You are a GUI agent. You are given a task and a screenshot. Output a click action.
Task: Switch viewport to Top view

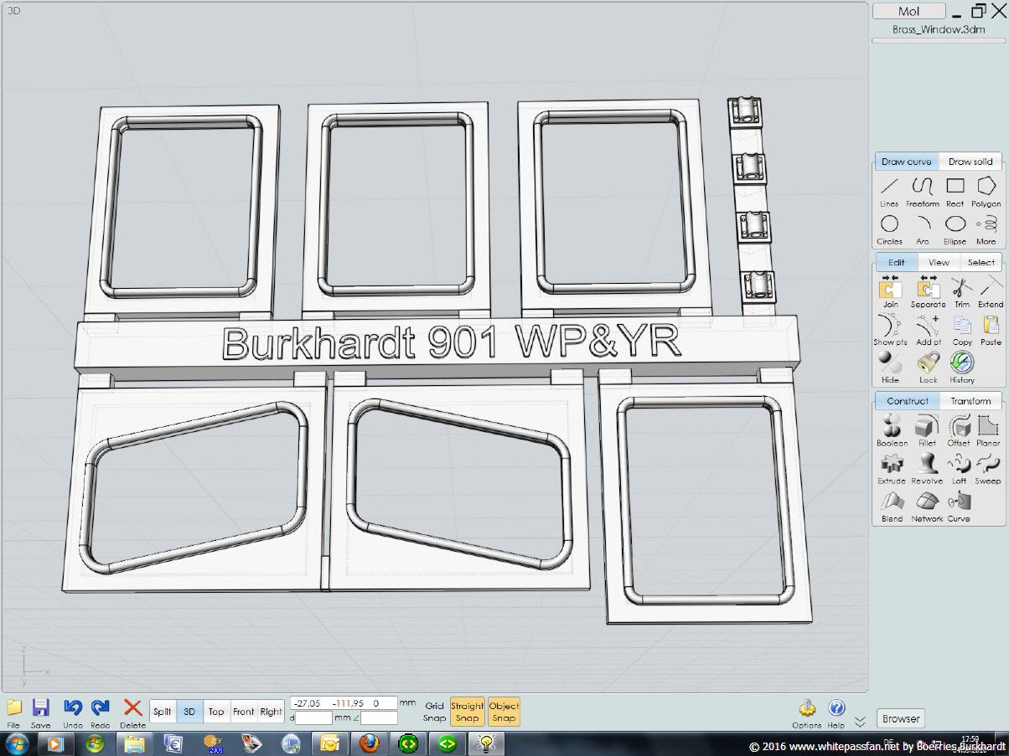pos(216,712)
